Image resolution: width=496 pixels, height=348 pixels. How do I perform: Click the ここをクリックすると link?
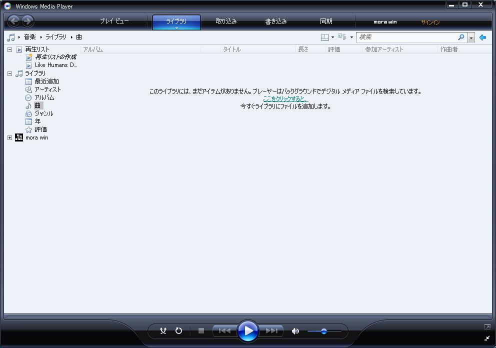pos(285,98)
